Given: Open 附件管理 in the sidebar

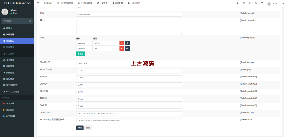Looking at the screenshot, I should 17,47.
